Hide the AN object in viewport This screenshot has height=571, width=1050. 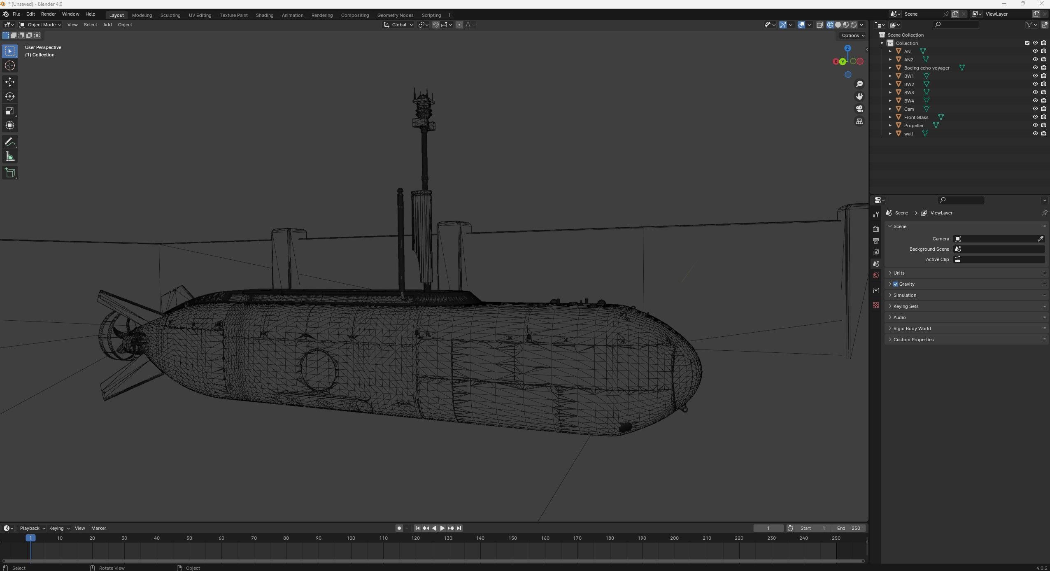[x=1035, y=51]
